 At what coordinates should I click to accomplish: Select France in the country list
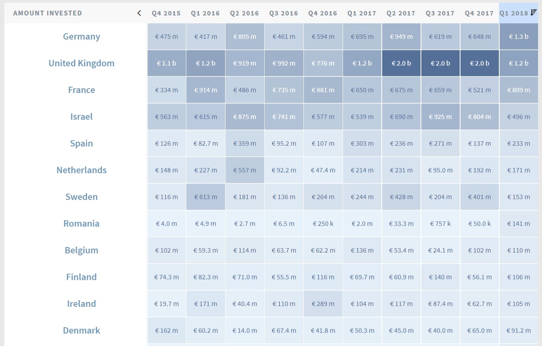pos(81,90)
